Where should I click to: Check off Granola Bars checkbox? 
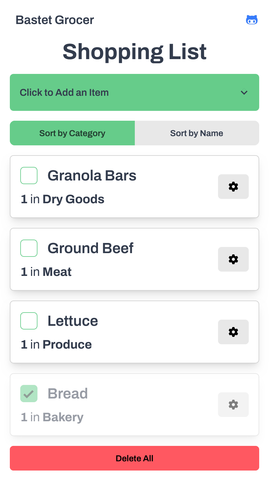tap(29, 176)
